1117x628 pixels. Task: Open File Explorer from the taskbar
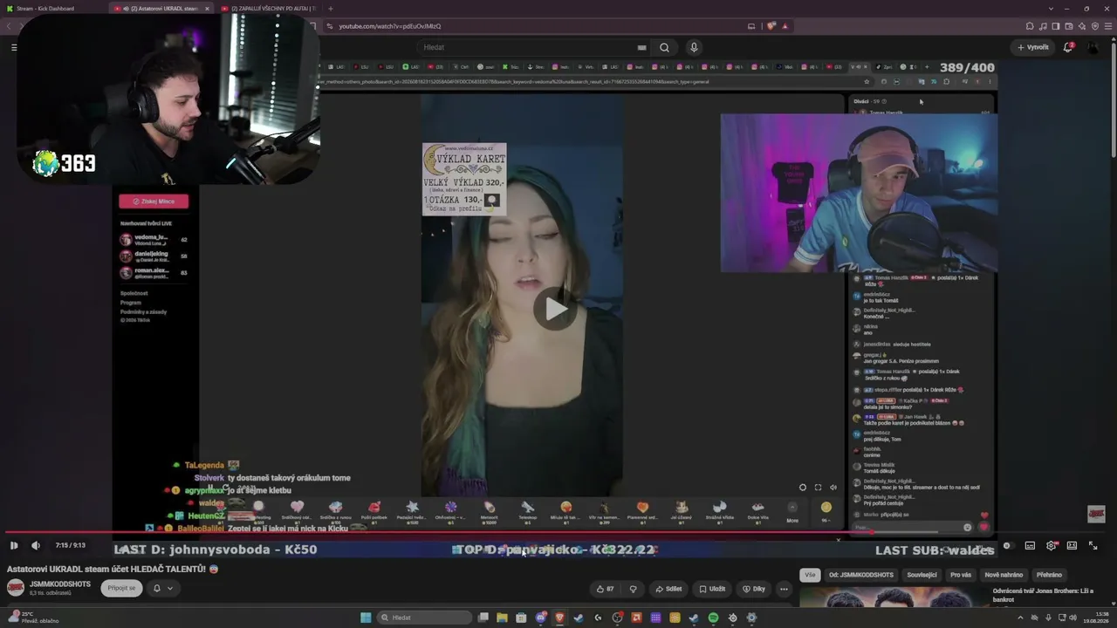click(x=502, y=618)
